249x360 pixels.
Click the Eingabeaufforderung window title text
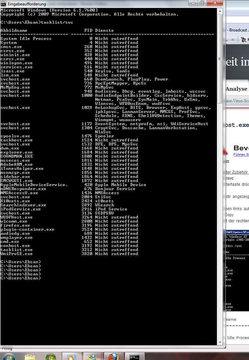pos(27,4)
